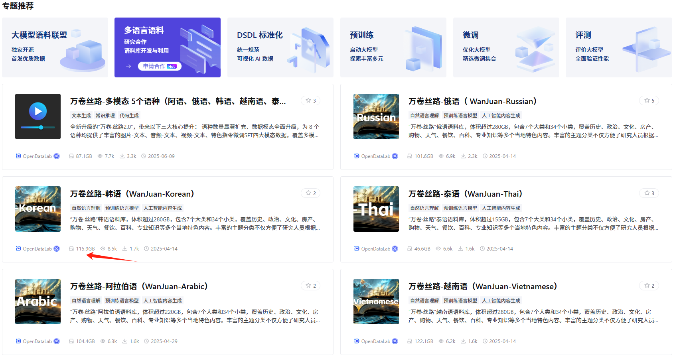Open the DSDL 标准化 topic card

(x=280, y=47)
